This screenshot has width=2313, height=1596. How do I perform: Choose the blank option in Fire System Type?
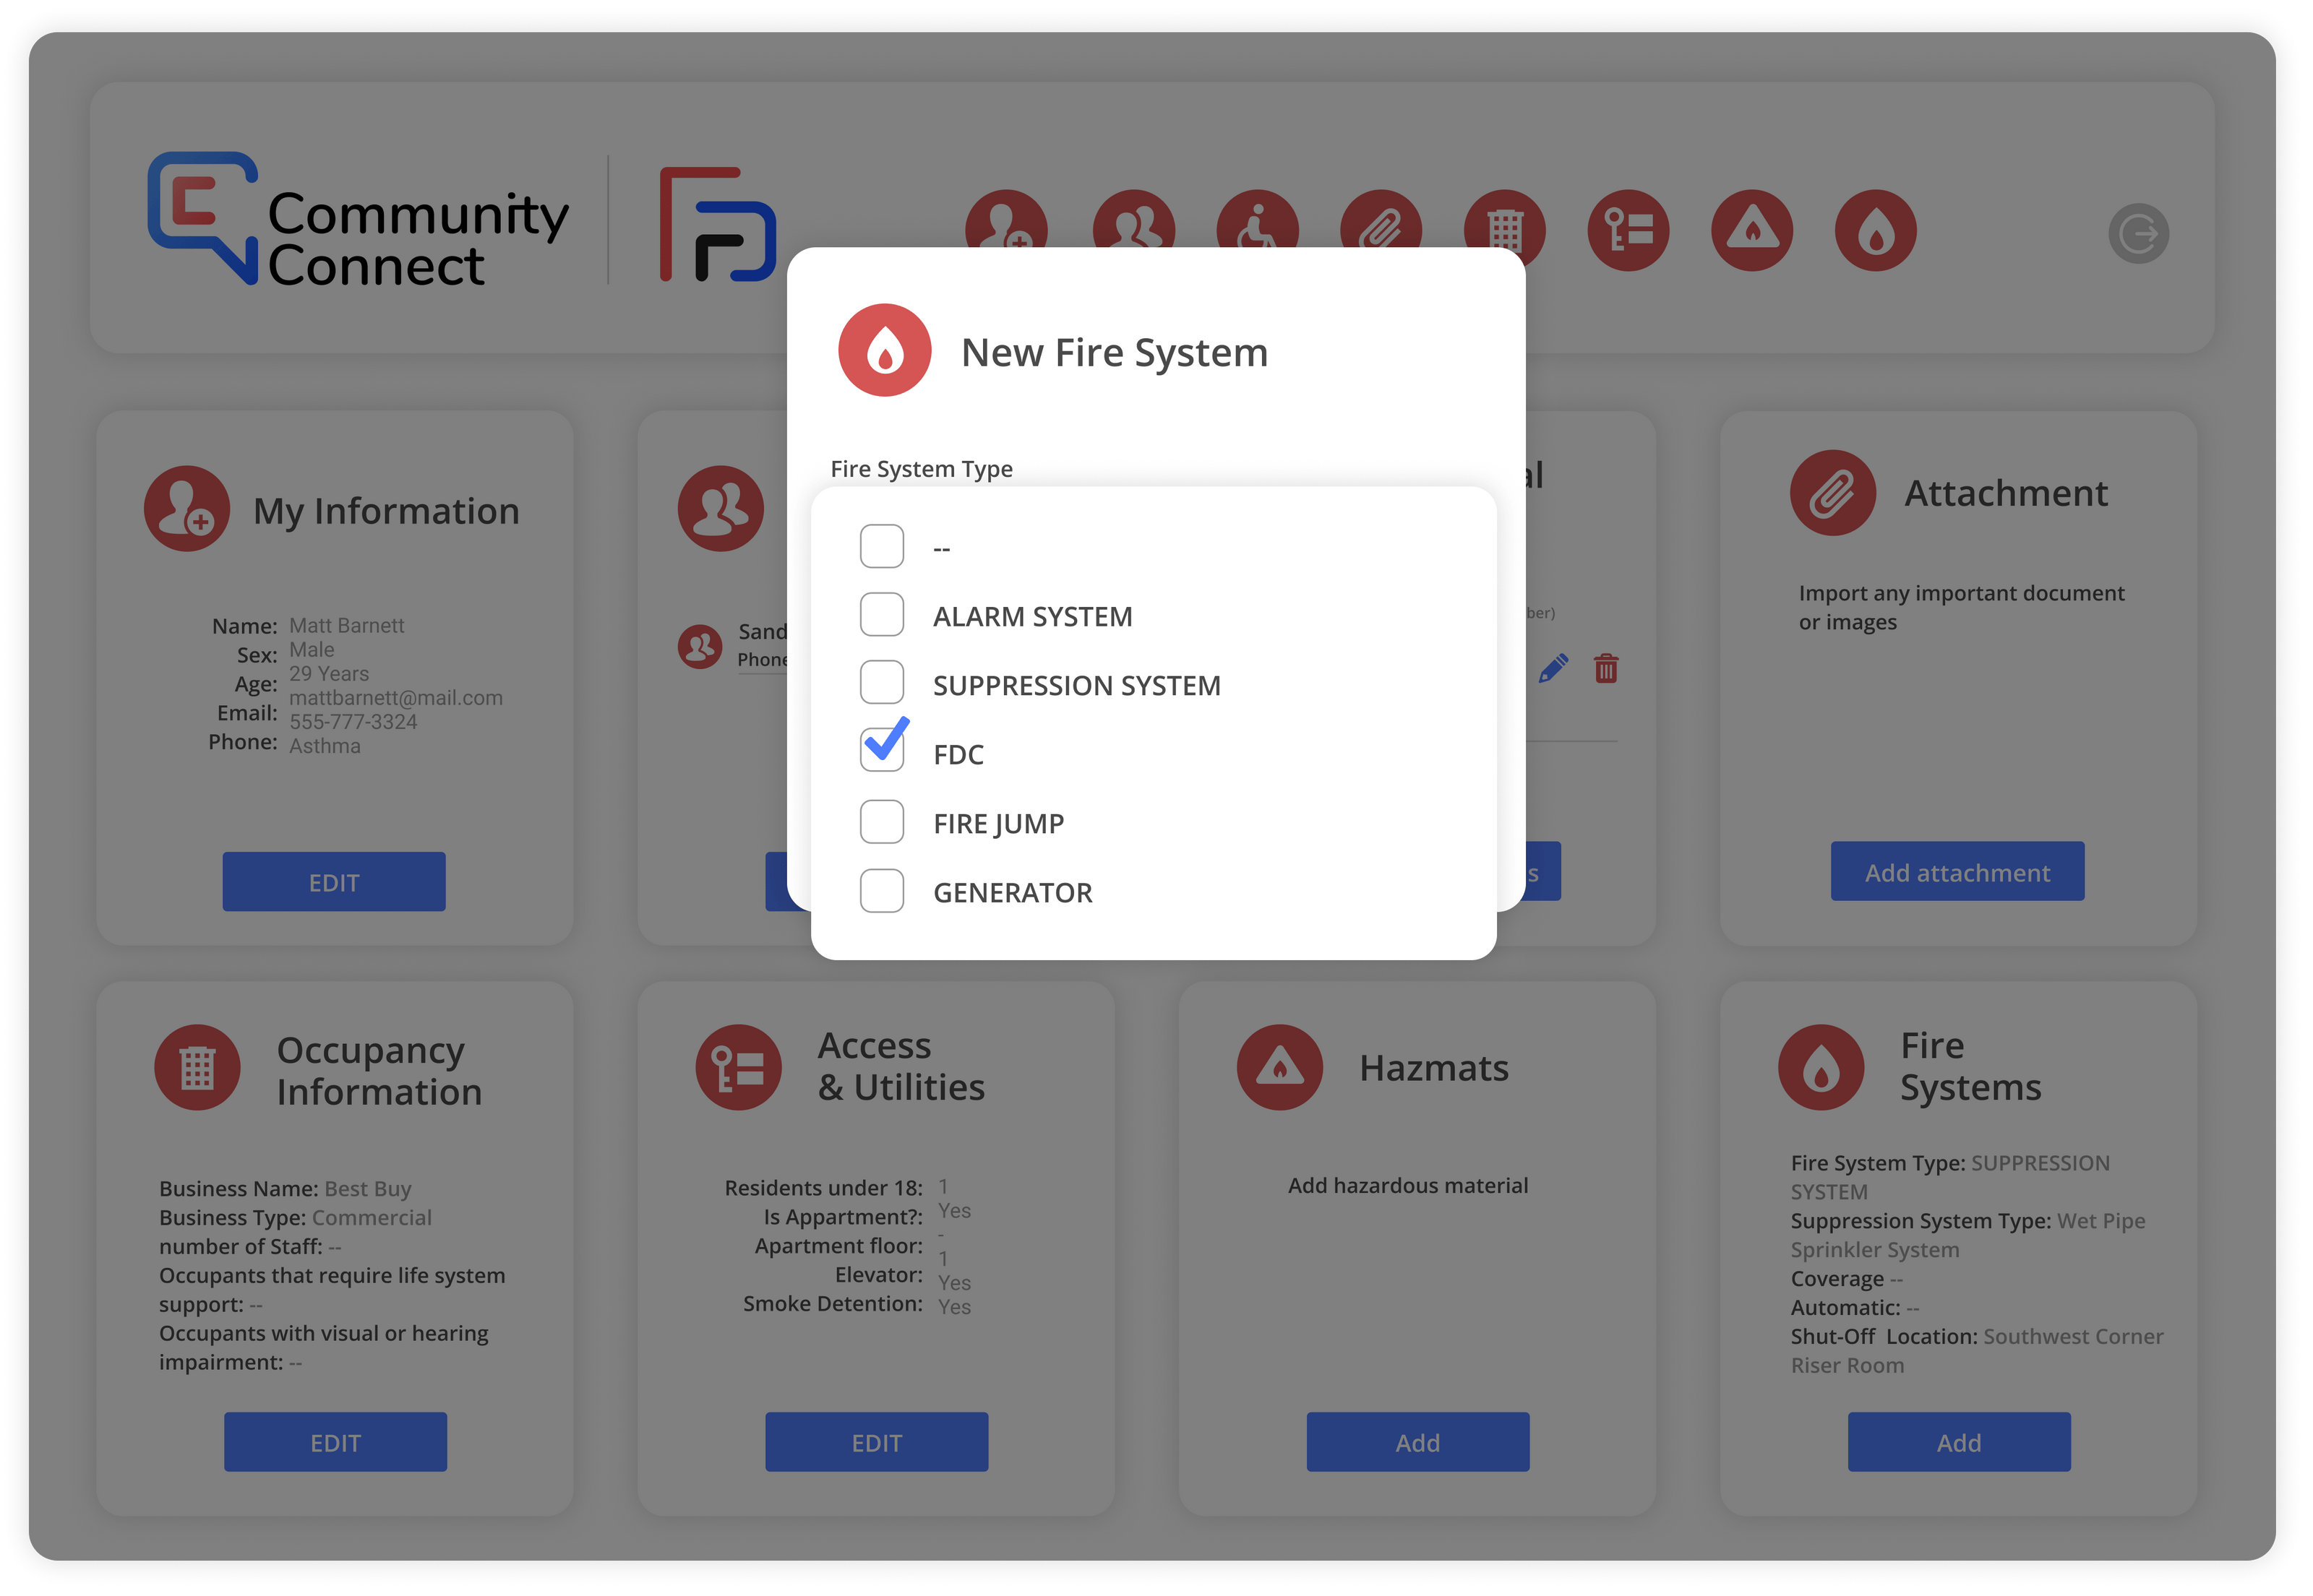881,546
